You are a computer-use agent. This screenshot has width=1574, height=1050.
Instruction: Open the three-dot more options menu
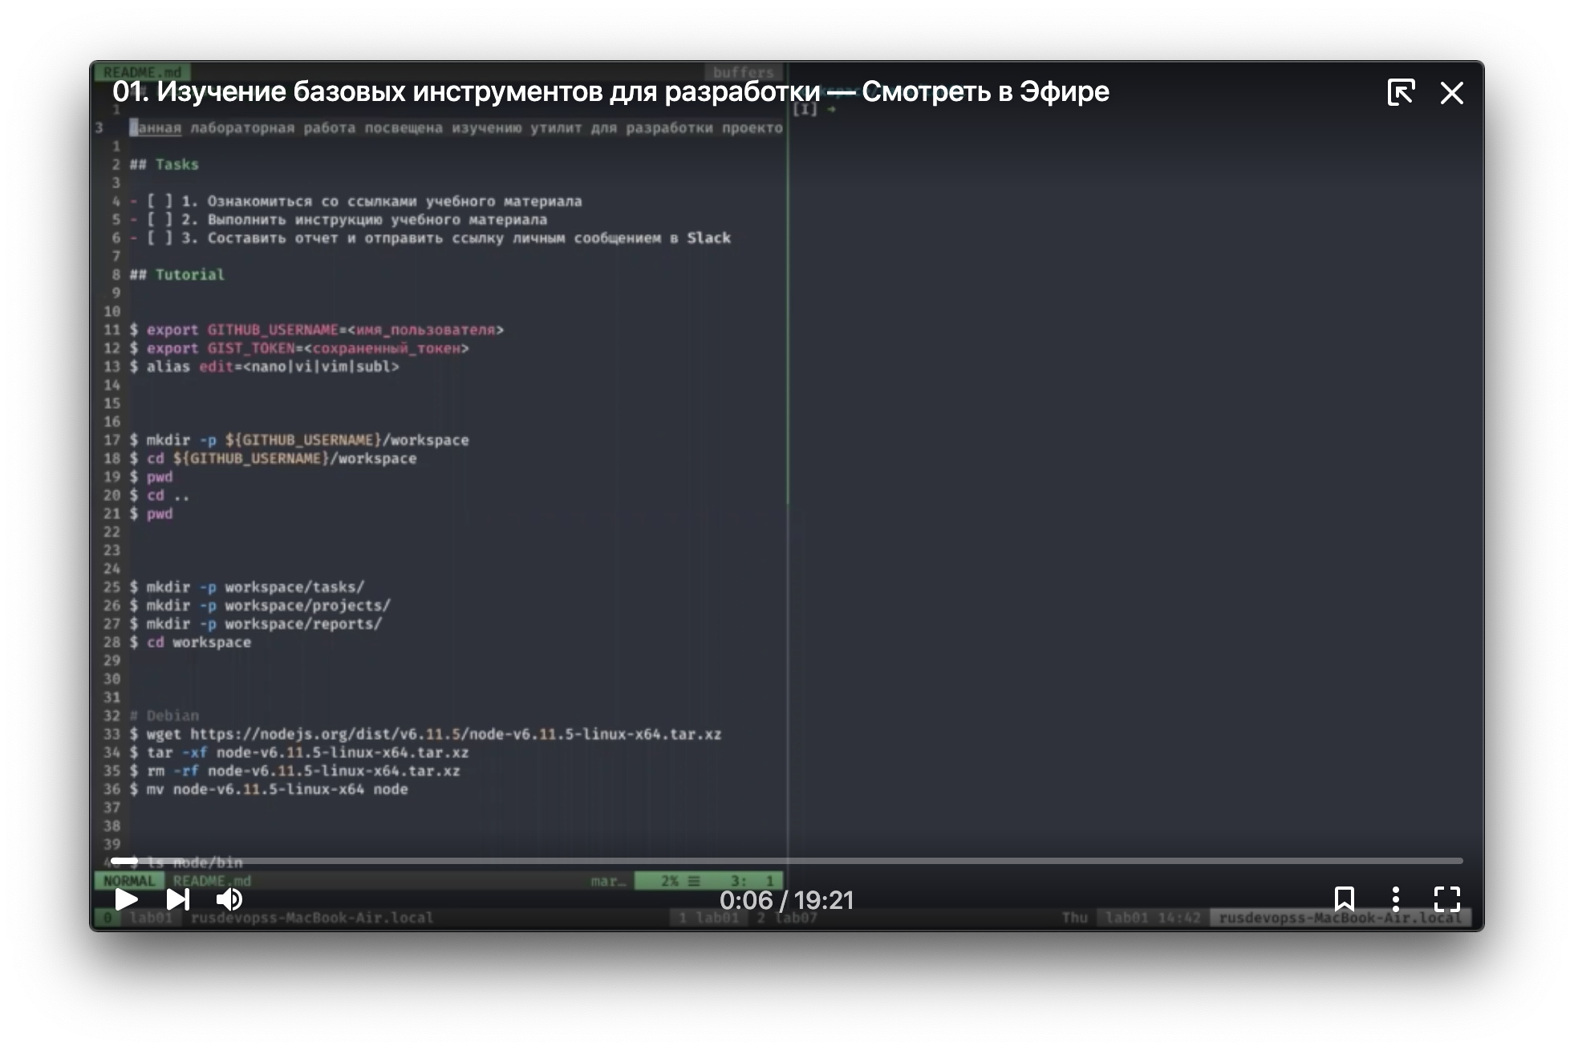point(1396,899)
